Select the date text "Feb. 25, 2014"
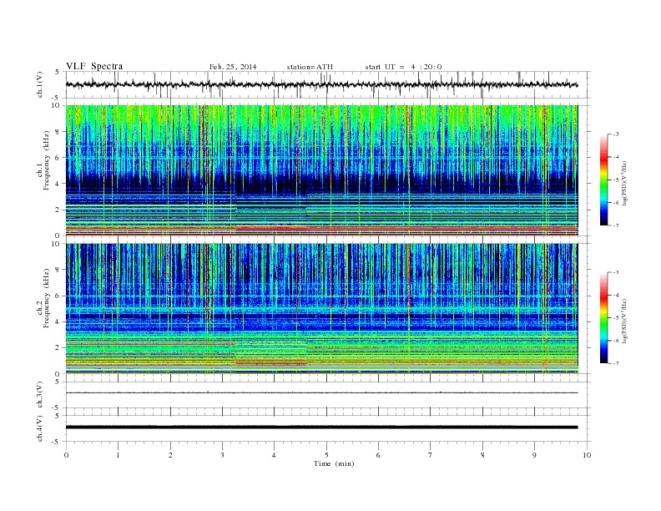Screen dimensions: 661x511 (x=233, y=67)
